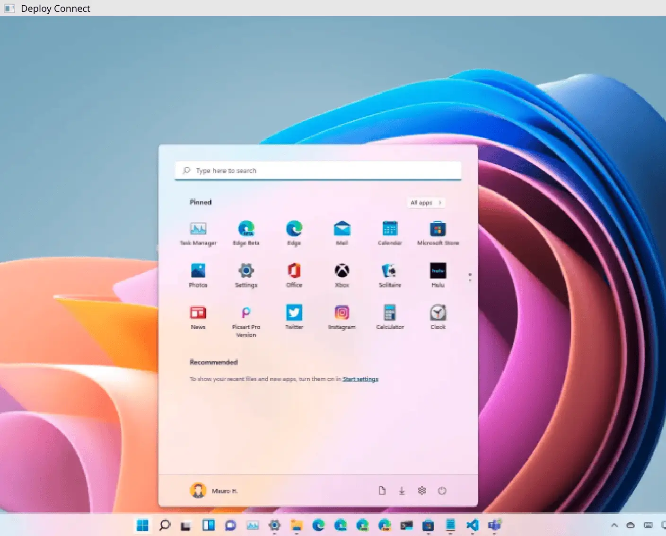Click the Start settings link
Screen dimensions: 666x536
tap(360, 379)
